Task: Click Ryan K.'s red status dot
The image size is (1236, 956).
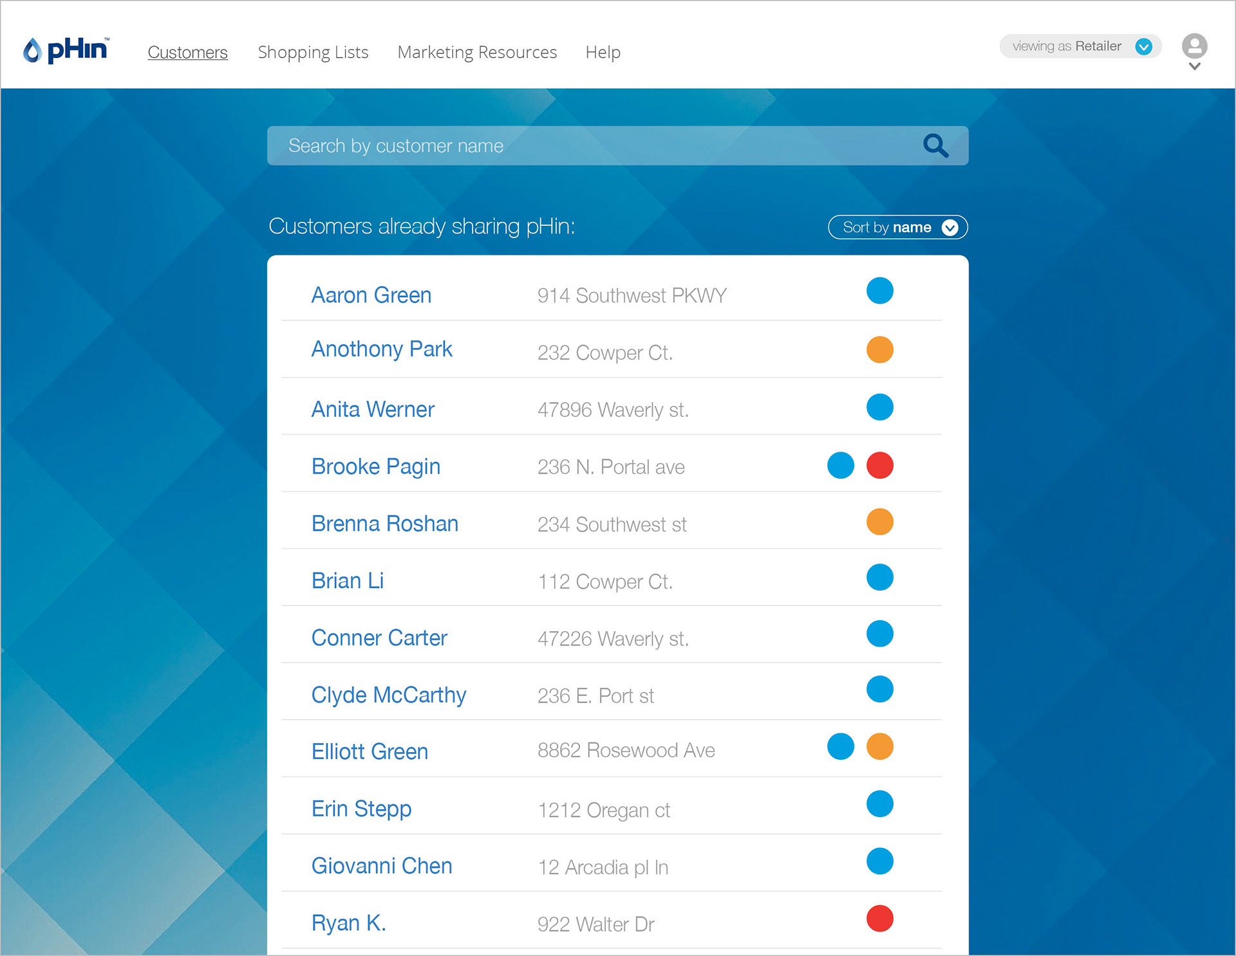Action: tap(879, 918)
